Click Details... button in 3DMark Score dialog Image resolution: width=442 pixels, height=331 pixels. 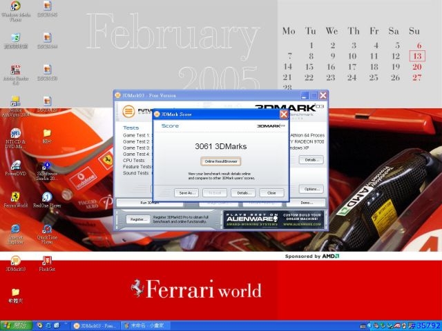243,193
